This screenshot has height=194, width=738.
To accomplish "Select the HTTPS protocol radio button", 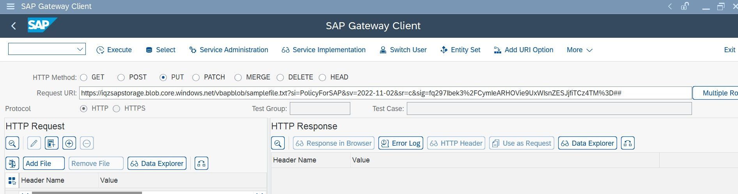I will (116, 109).
